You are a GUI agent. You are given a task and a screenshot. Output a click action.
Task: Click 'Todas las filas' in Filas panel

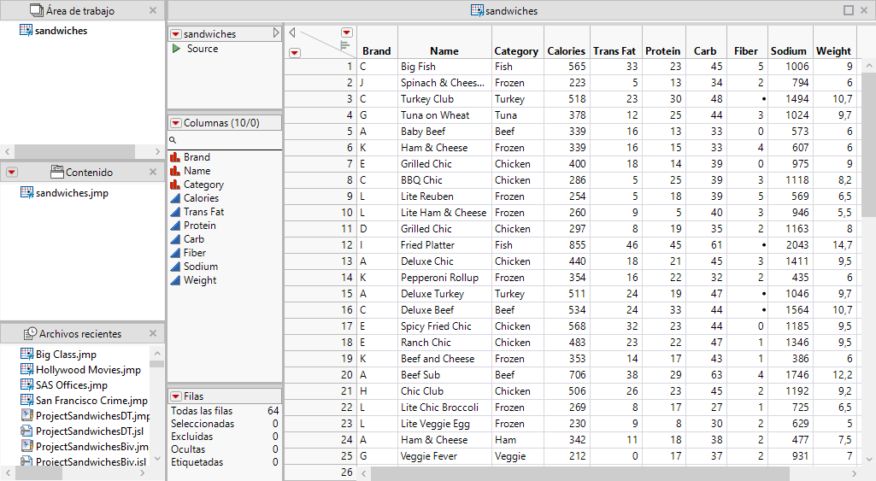coord(201,411)
